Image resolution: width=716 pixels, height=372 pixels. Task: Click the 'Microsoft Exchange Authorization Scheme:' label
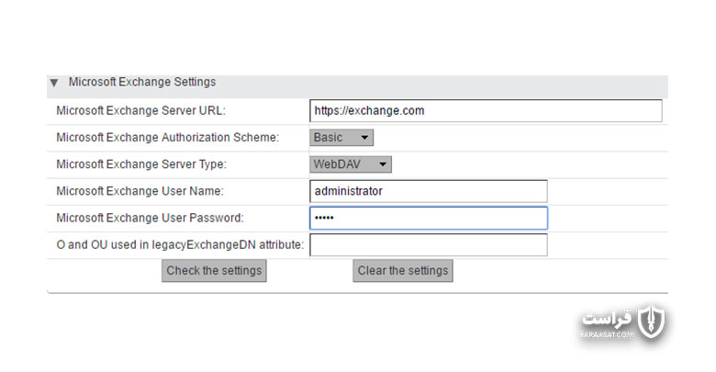(x=168, y=138)
